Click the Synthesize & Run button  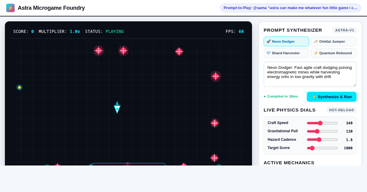(332, 97)
